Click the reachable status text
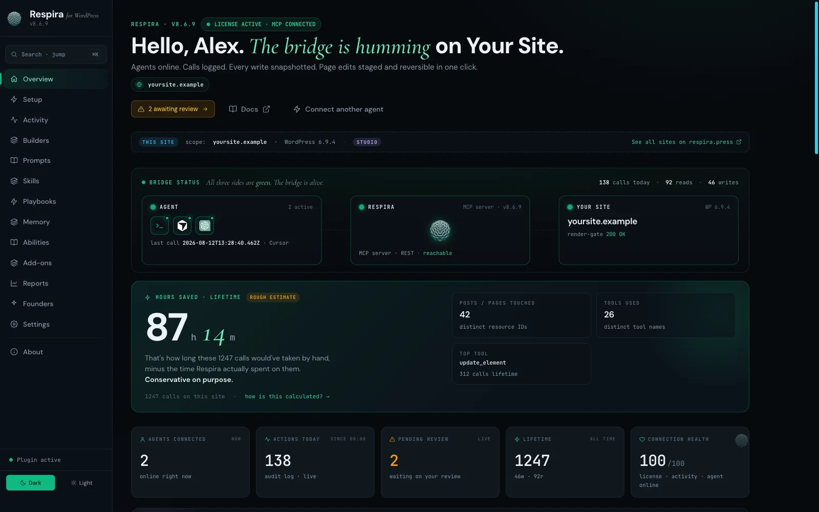 pos(438,253)
